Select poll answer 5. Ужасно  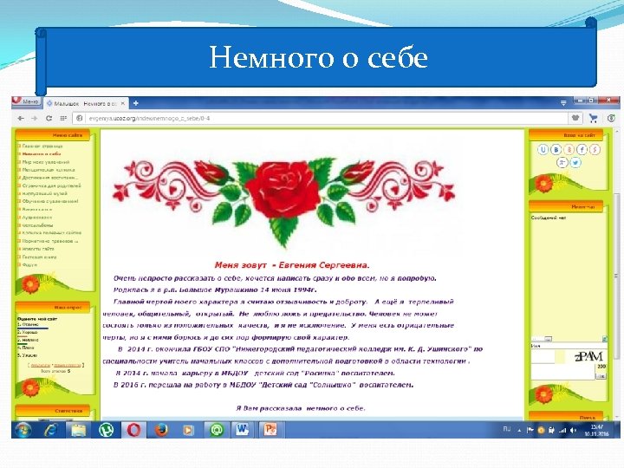click(27, 355)
